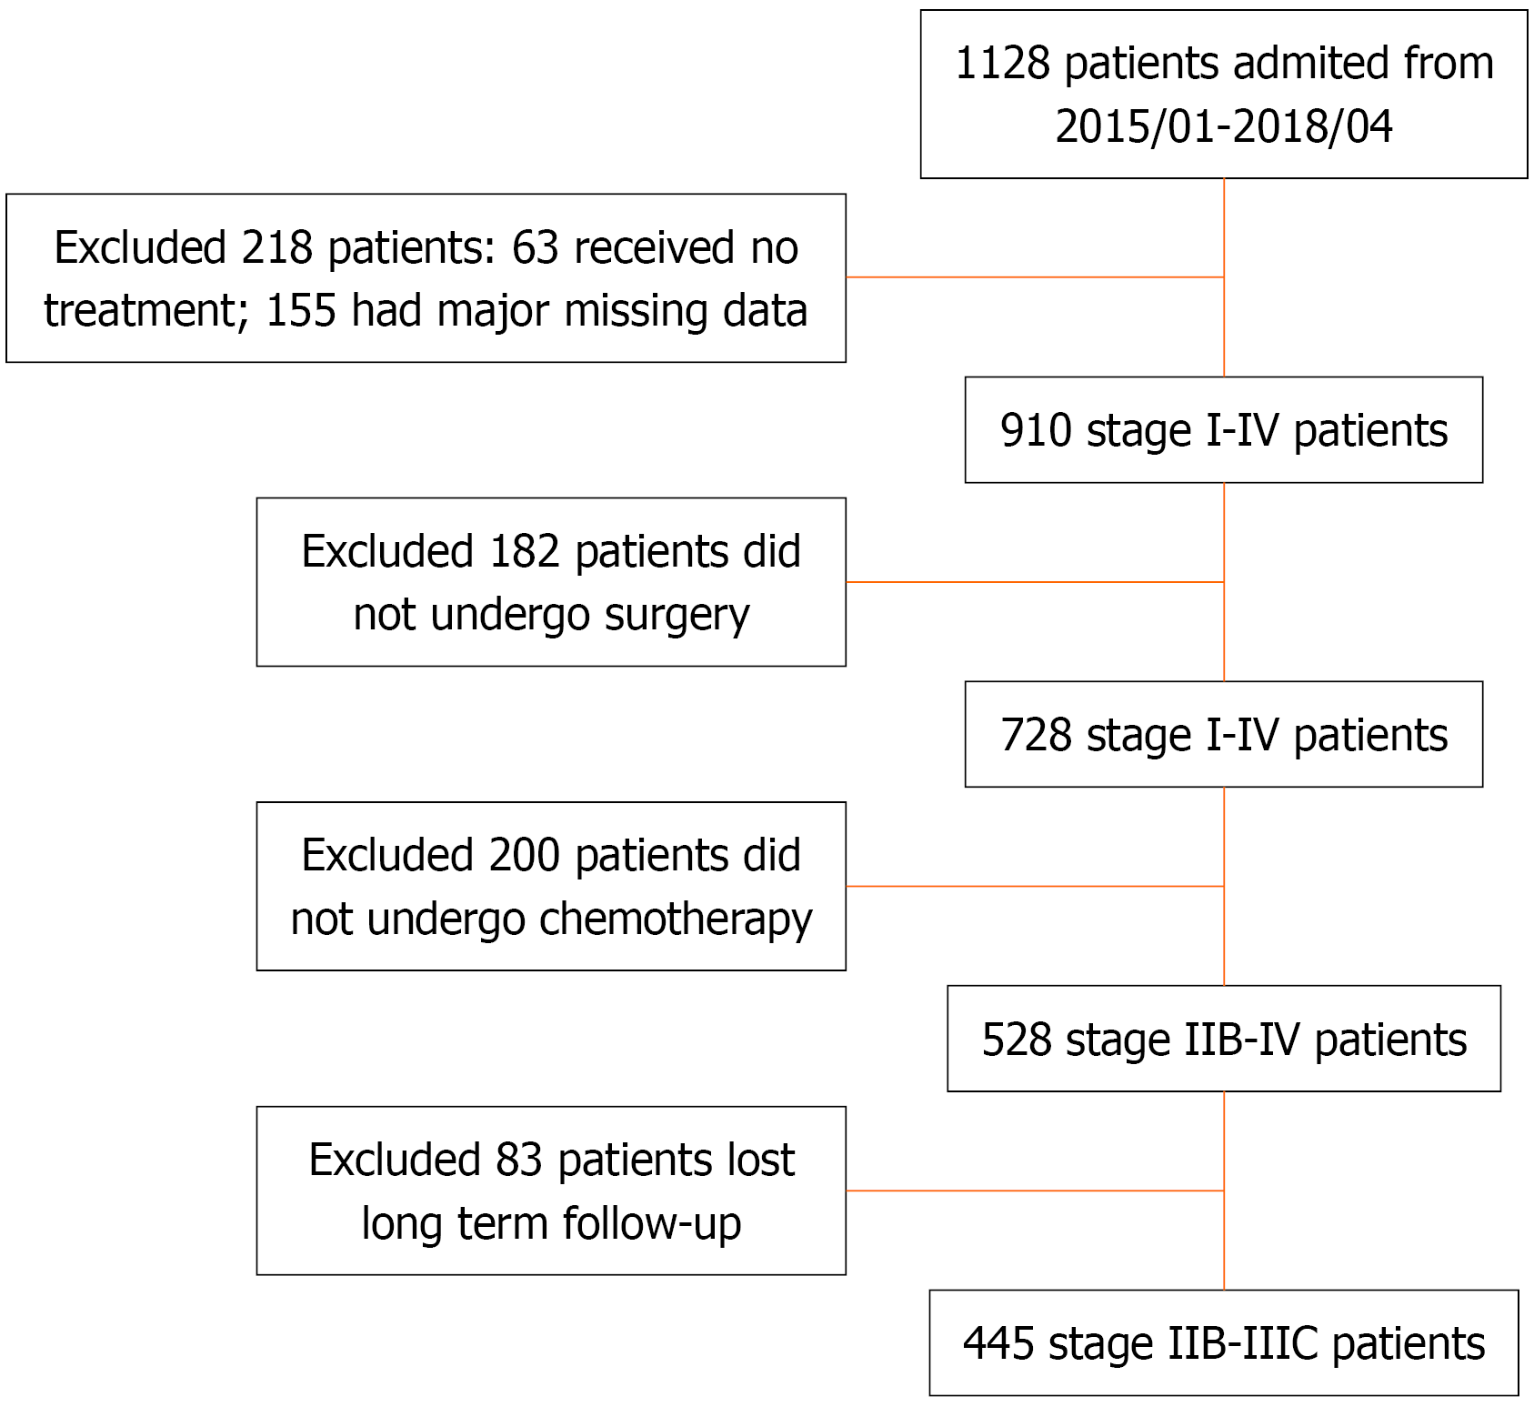
Task: Click the '2015/01-2018/04' date range text
Action: tap(1223, 126)
